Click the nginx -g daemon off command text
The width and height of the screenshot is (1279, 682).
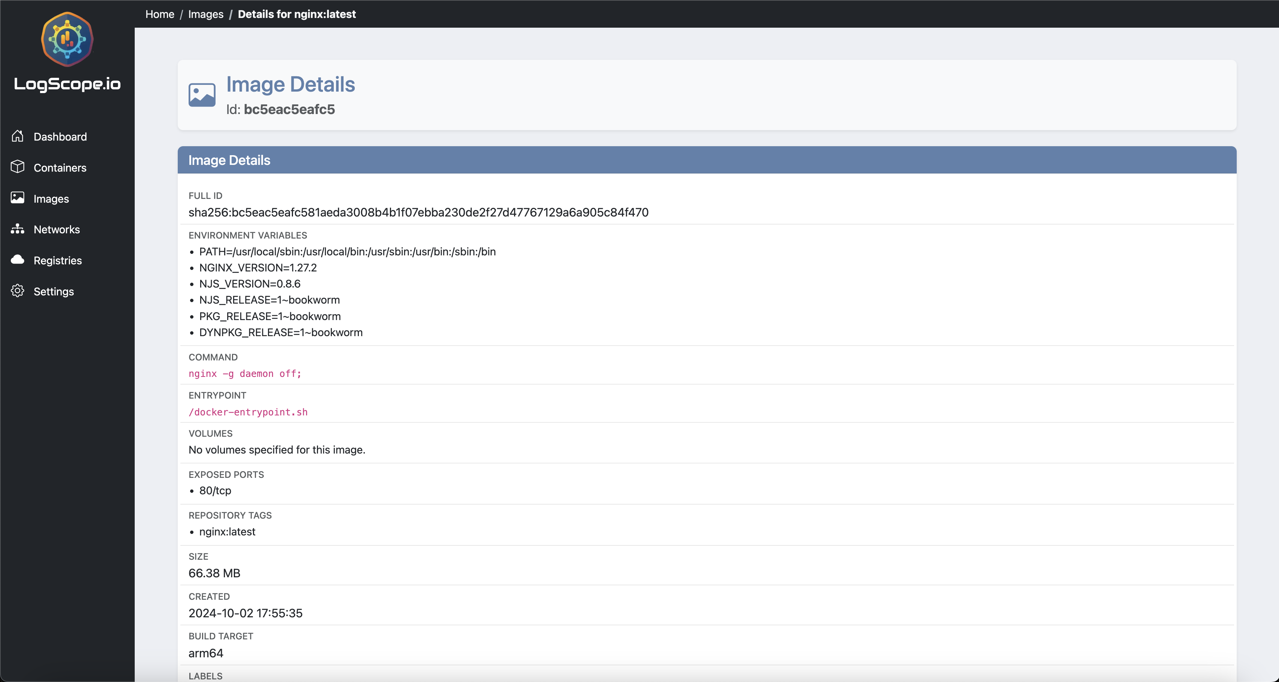tap(244, 374)
